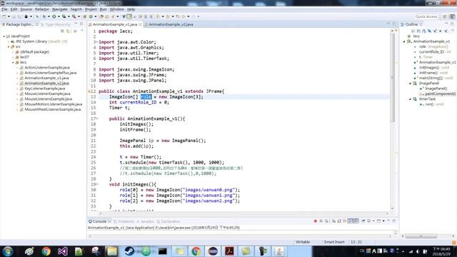The width and height of the screenshot is (457, 257).
Task: Click the Steam icon in the taskbar
Action: [129, 251]
